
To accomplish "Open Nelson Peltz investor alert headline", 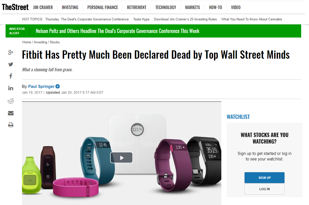I will coord(117,31).
